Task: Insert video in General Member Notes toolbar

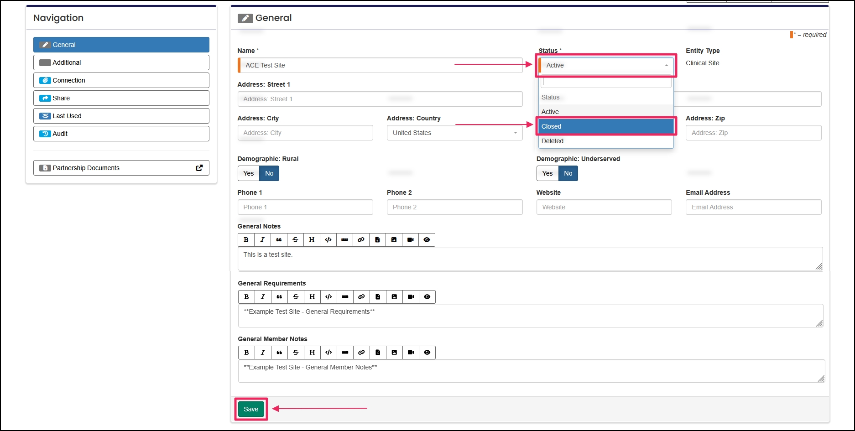Action: [x=411, y=353]
